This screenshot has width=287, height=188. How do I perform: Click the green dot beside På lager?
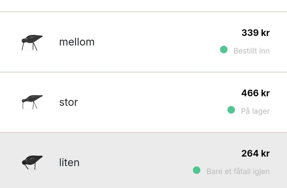[x=231, y=110]
